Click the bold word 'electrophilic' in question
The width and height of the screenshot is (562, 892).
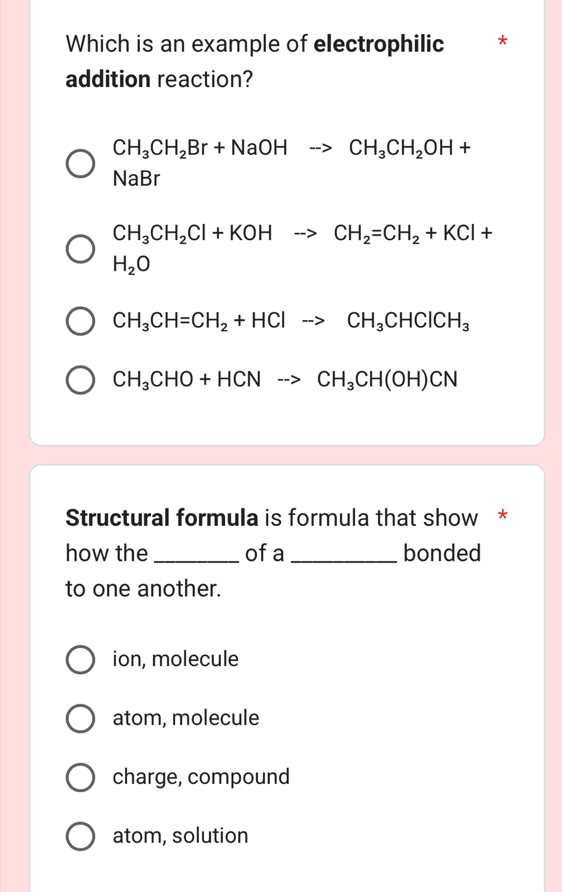[379, 44]
